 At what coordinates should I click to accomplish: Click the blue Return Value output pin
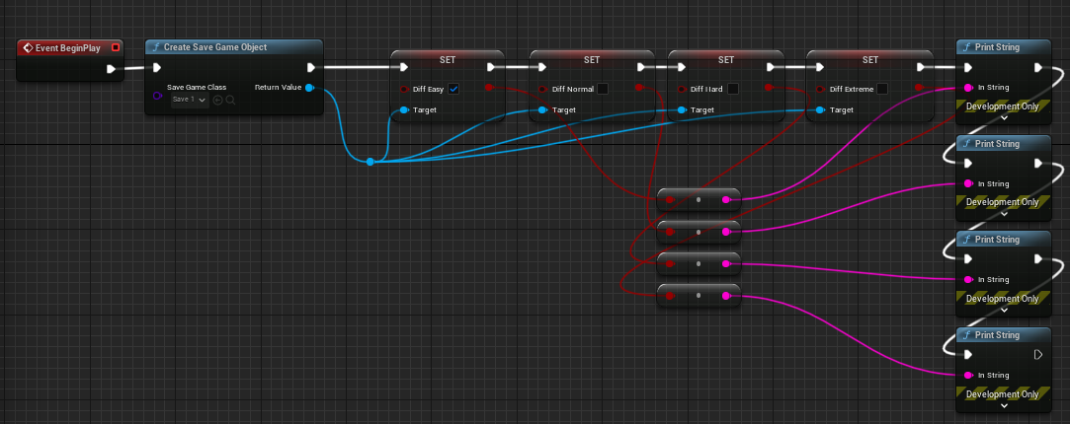(x=309, y=87)
